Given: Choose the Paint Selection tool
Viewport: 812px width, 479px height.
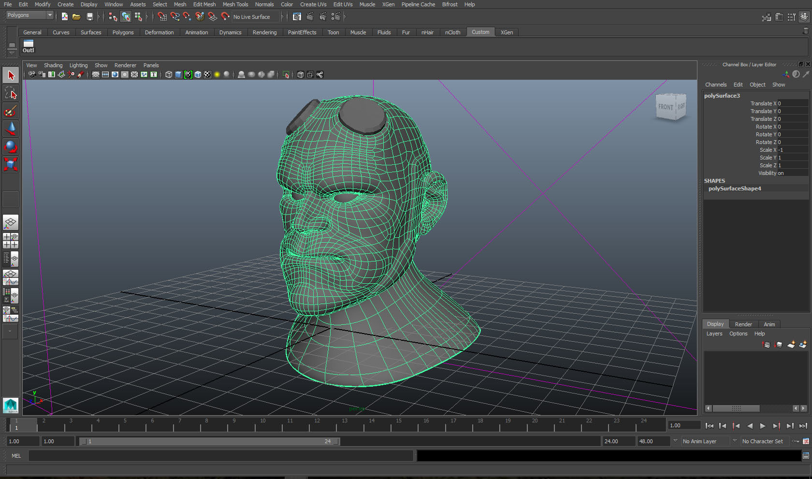Looking at the screenshot, I should [x=11, y=111].
